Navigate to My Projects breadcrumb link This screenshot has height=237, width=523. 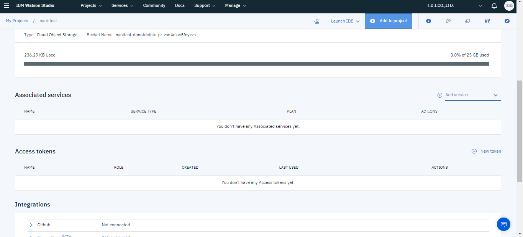coord(17,21)
